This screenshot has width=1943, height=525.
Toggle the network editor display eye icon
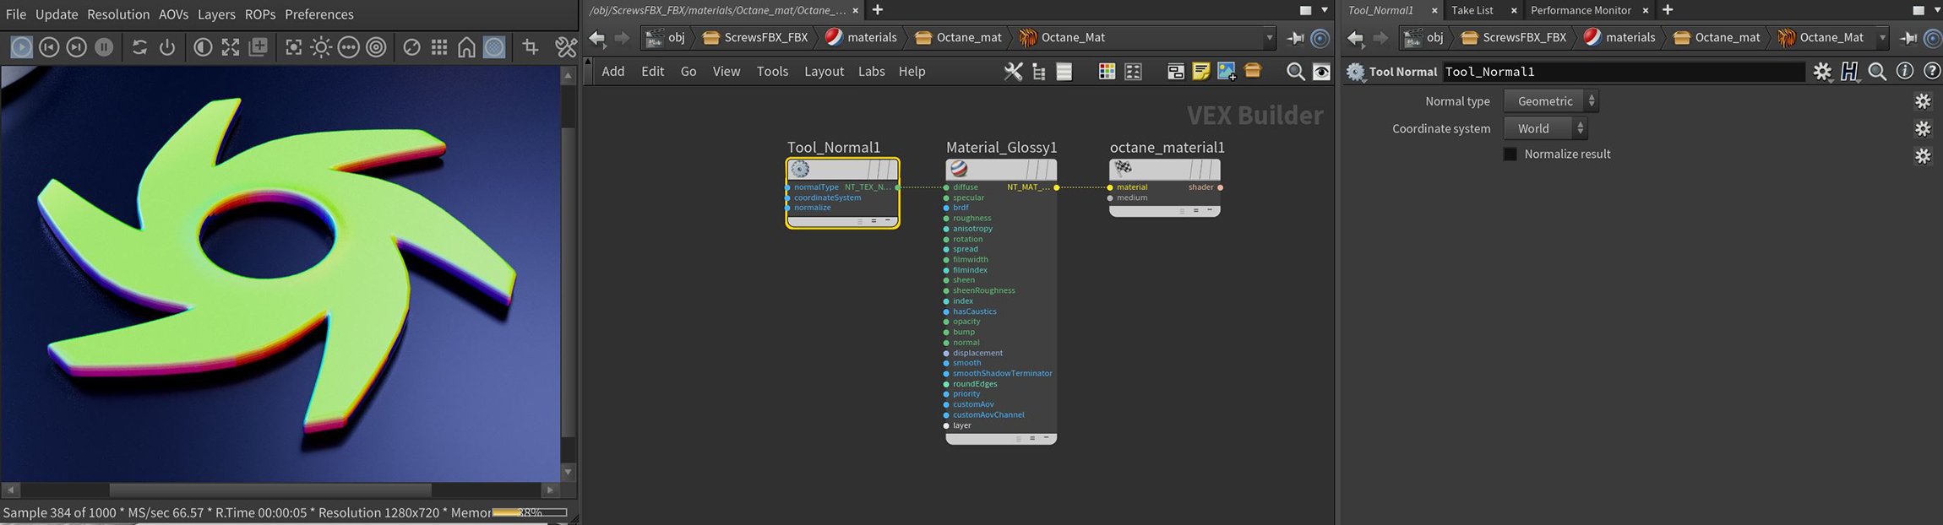coord(1321,72)
